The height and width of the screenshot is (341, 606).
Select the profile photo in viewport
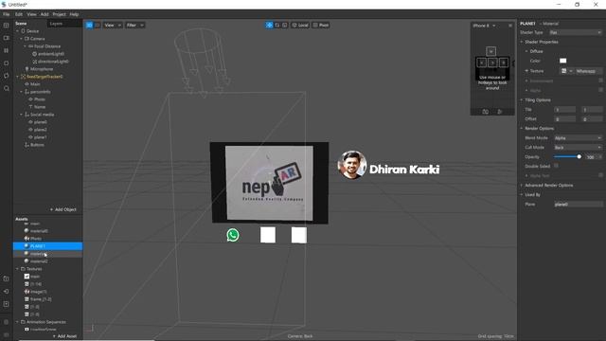pyautogui.click(x=351, y=165)
